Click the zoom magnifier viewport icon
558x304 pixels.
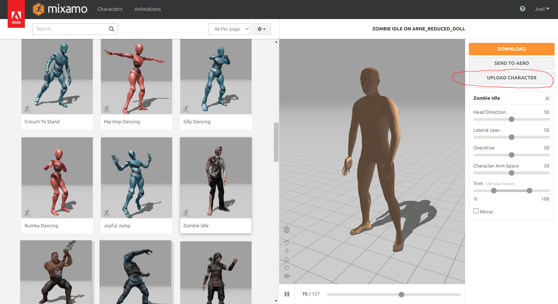pos(287,259)
